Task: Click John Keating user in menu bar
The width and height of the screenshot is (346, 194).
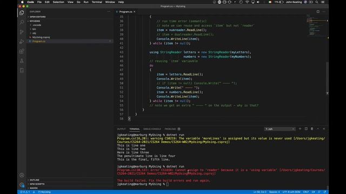Action: (x=294, y=2)
